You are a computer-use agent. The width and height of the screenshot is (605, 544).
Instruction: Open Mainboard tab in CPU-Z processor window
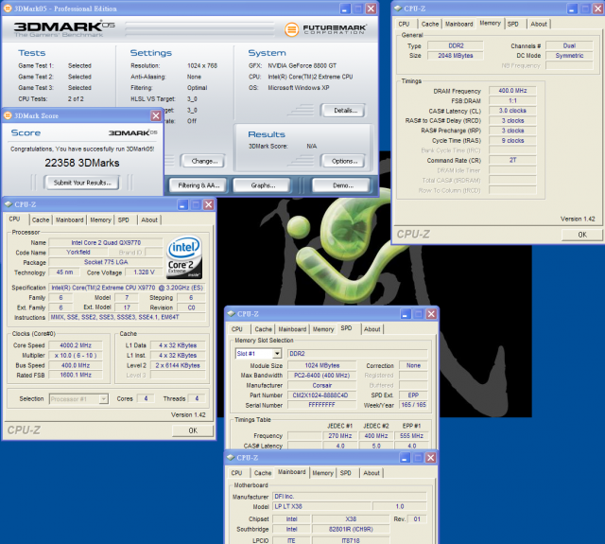[x=69, y=219]
